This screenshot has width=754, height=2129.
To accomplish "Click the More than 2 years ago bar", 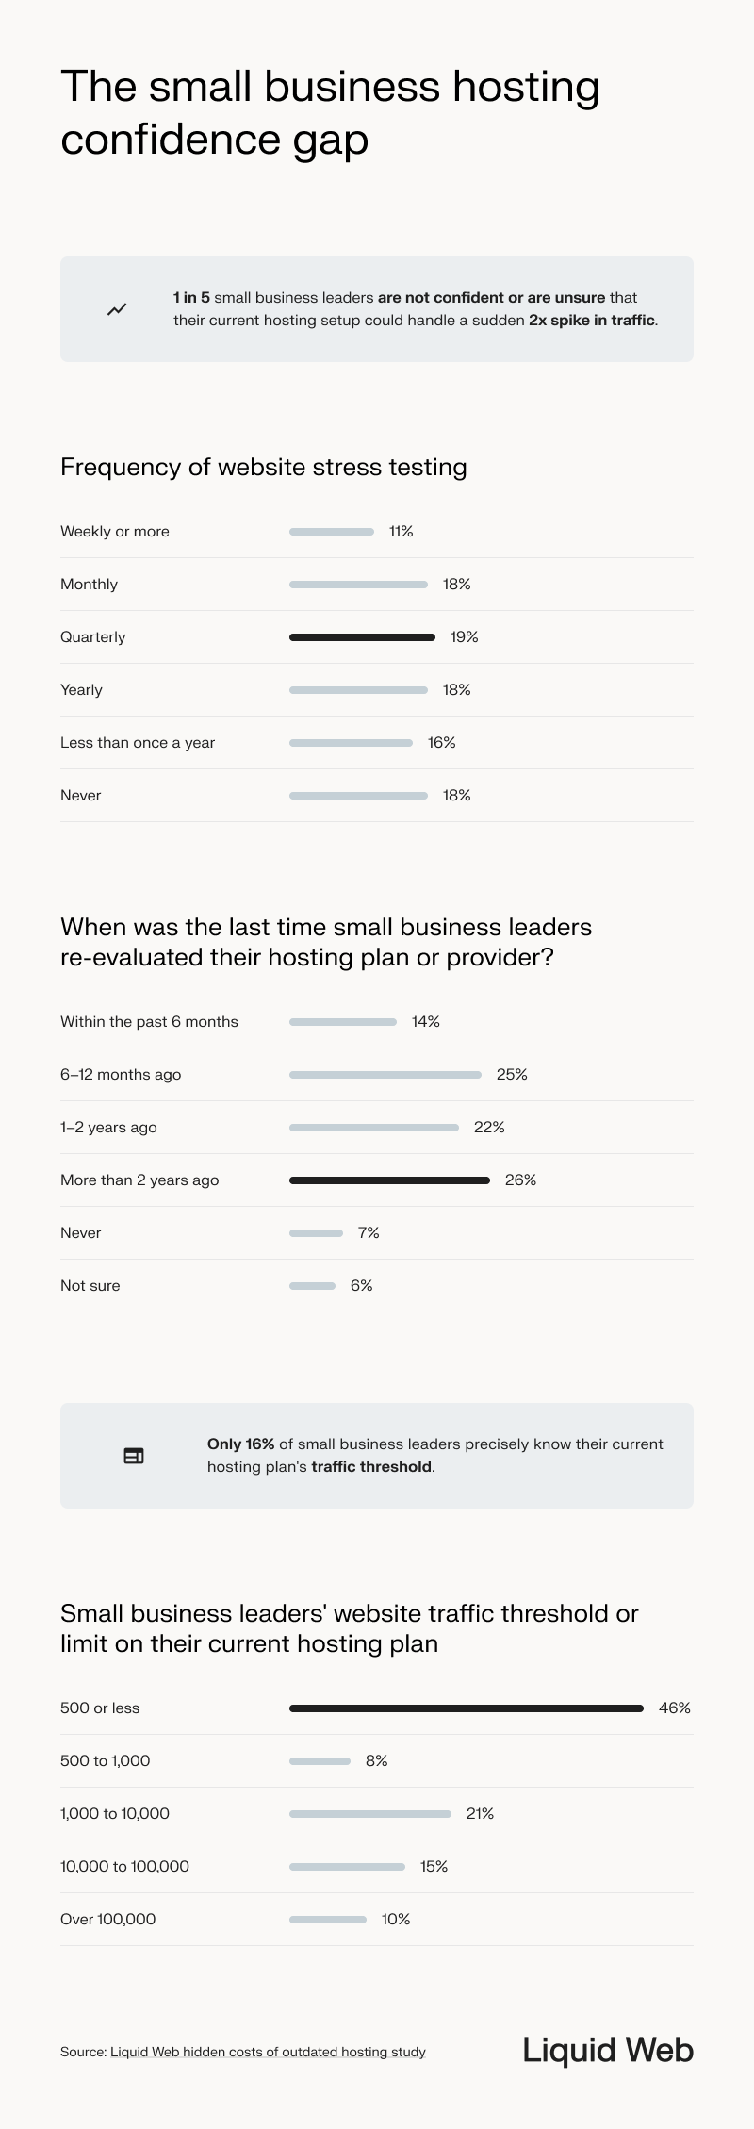I will pos(389,1180).
